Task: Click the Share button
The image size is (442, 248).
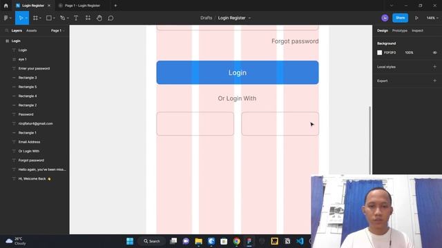Action: [400, 18]
